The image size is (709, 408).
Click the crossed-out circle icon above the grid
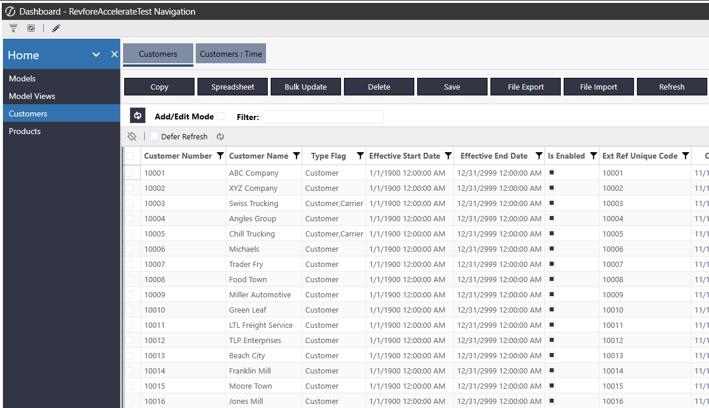coord(132,136)
